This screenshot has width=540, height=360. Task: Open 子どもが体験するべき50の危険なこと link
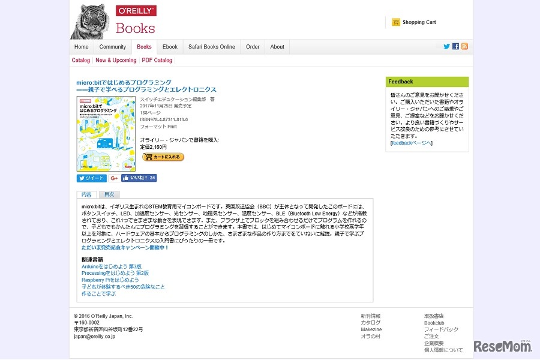tap(123, 287)
